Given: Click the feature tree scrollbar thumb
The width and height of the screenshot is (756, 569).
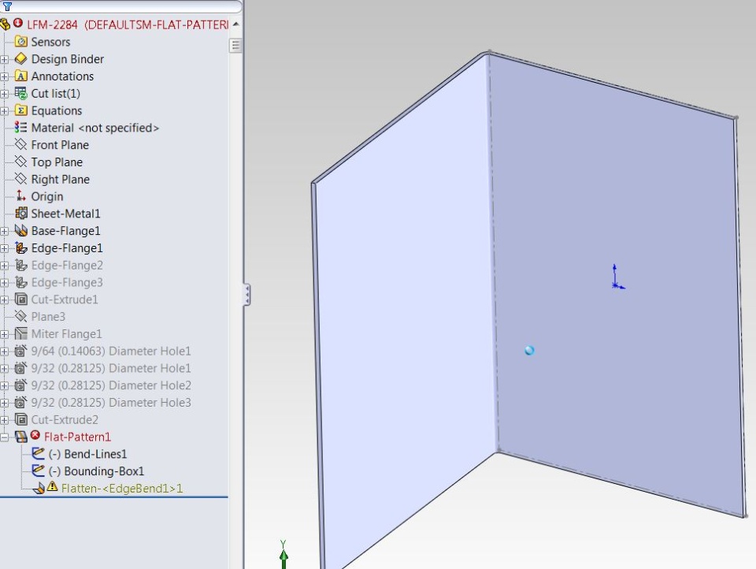Looking at the screenshot, I should (235, 46).
